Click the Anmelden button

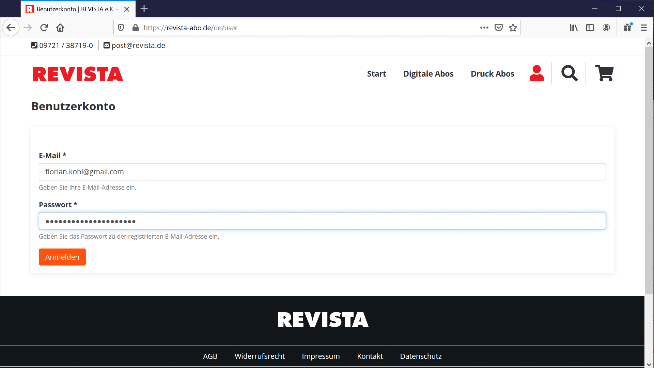click(x=62, y=257)
